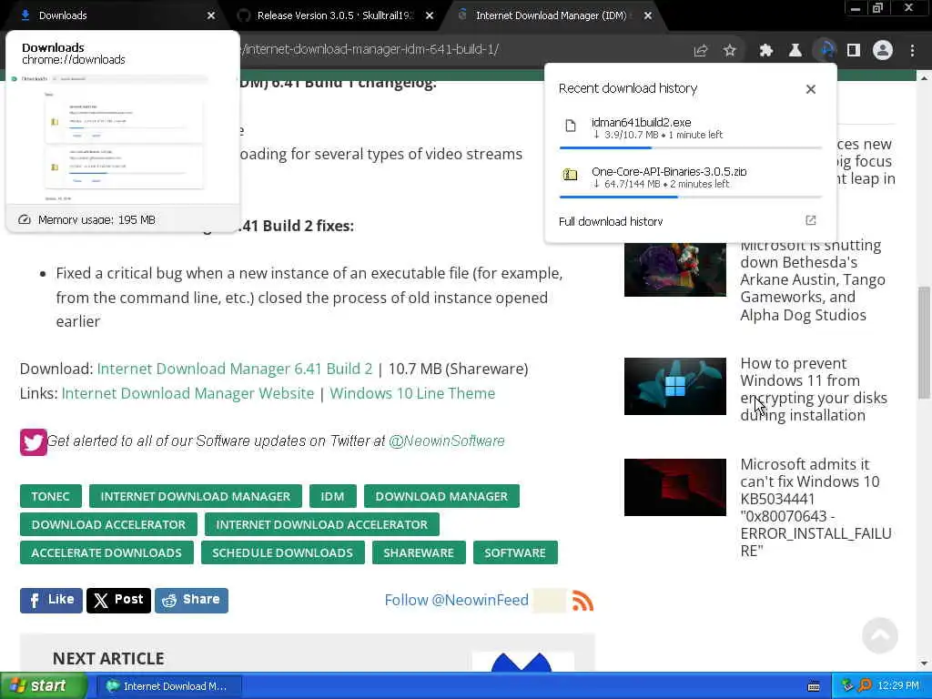Click the Internet Download M... taskbar button
Image resolution: width=932 pixels, height=699 pixels.
click(168, 686)
